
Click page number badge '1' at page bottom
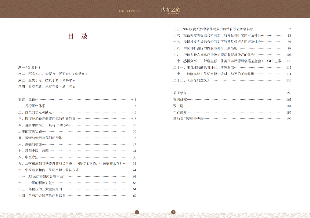tap(137, 212)
